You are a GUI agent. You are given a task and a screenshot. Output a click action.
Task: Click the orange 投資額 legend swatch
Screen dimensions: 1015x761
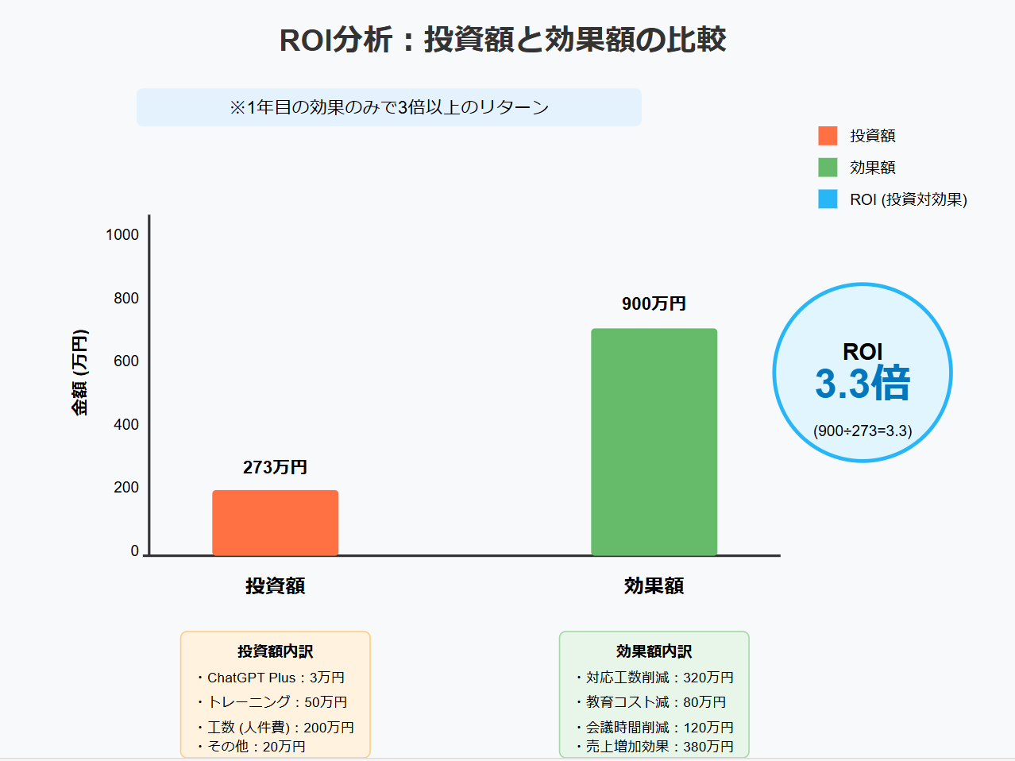pos(828,136)
